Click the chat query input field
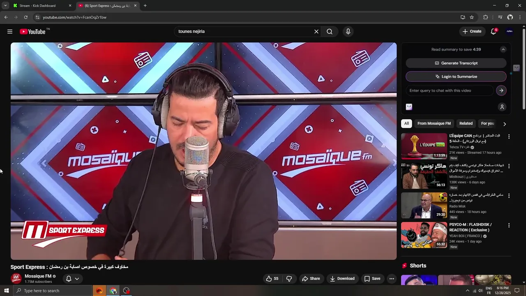 coord(450,90)
